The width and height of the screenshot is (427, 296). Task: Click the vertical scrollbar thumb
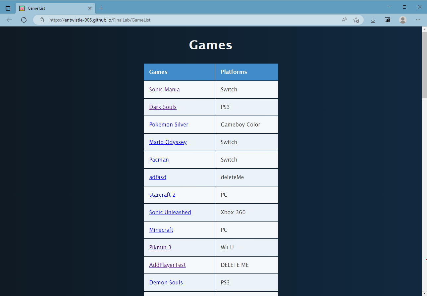click(x=424, y=65)
